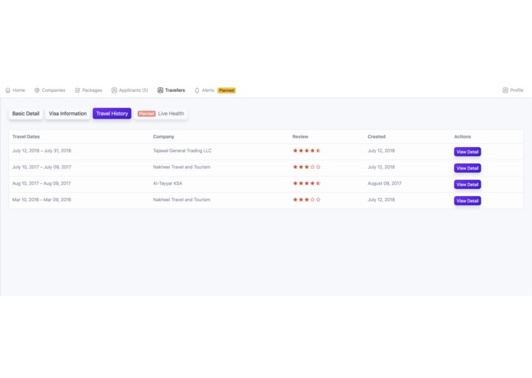Screen dimensions: 532x378
Task: Click the Review column header
Action: (x=300, y=137)
